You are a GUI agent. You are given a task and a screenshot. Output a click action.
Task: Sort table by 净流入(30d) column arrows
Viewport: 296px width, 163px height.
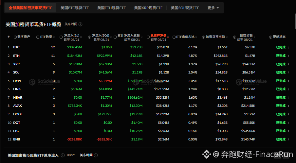[111, 37]
